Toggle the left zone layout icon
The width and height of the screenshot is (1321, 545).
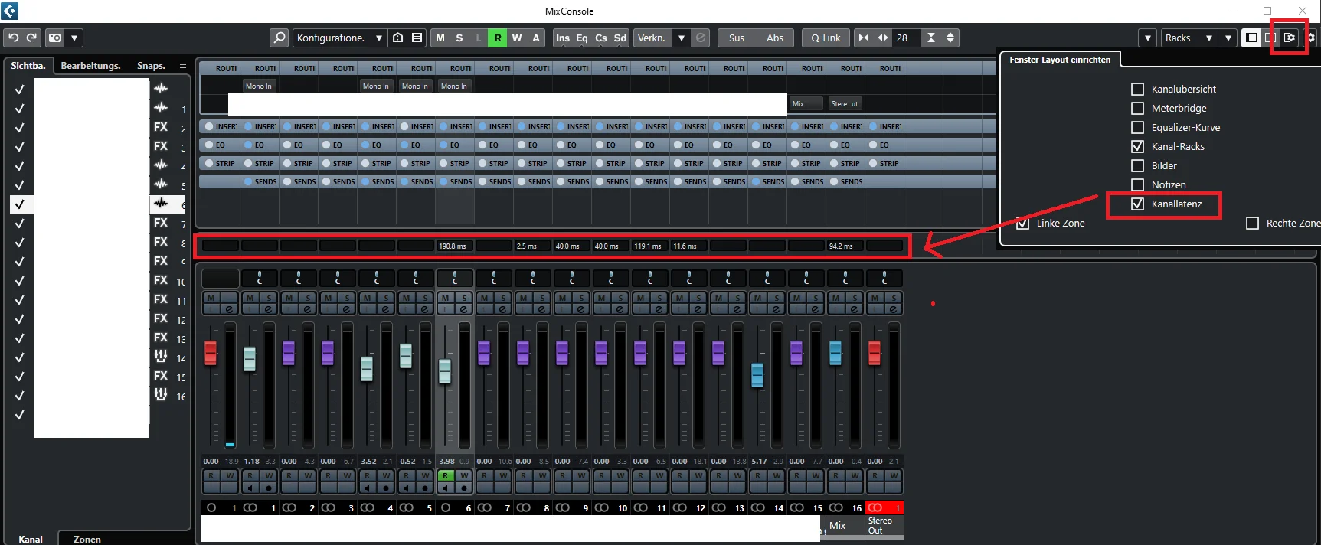coord(1251,38)
